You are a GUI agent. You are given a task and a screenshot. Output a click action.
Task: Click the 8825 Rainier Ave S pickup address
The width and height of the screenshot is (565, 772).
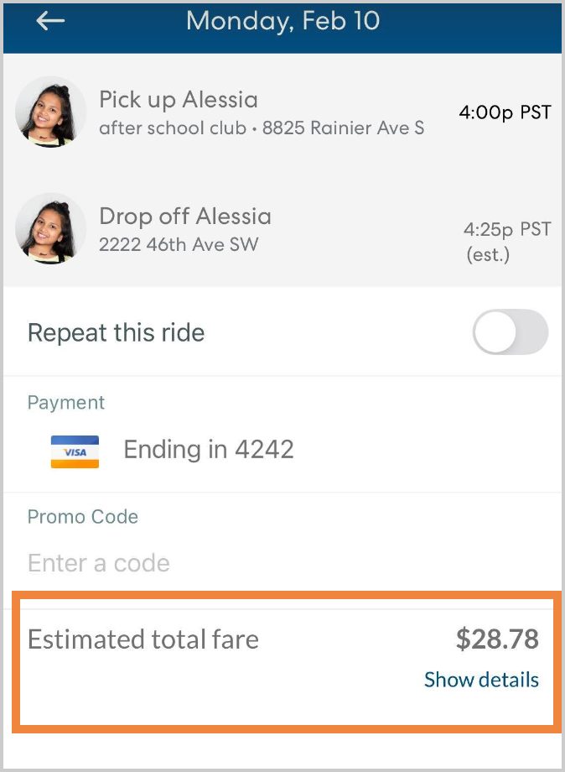pos(343,128)
